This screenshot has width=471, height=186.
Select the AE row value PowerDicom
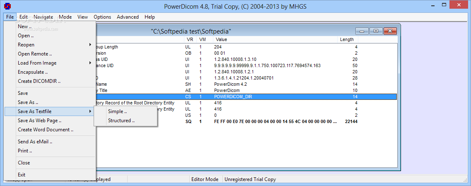pyautogui.click(x=227, y=90)
